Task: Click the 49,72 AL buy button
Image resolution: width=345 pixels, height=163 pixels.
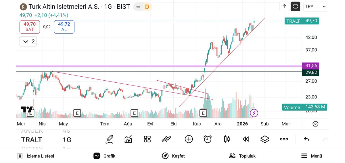Action: pos(64,27)
